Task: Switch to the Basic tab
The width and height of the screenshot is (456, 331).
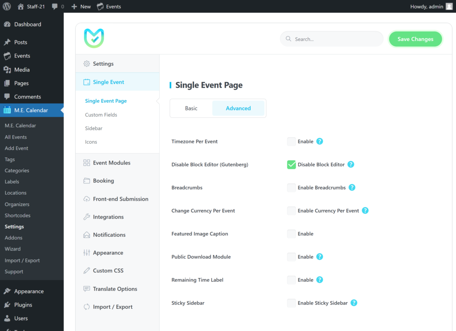Action: (x=191, y=108)
